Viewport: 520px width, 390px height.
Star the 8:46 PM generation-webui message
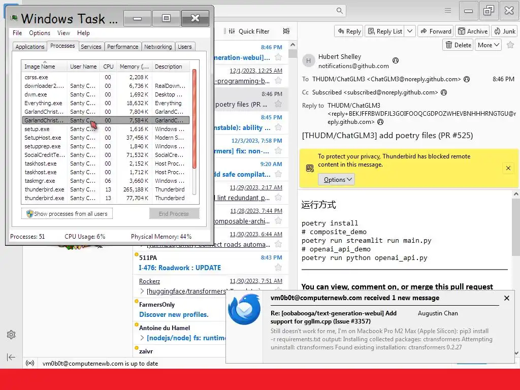[x=279, y=57]
